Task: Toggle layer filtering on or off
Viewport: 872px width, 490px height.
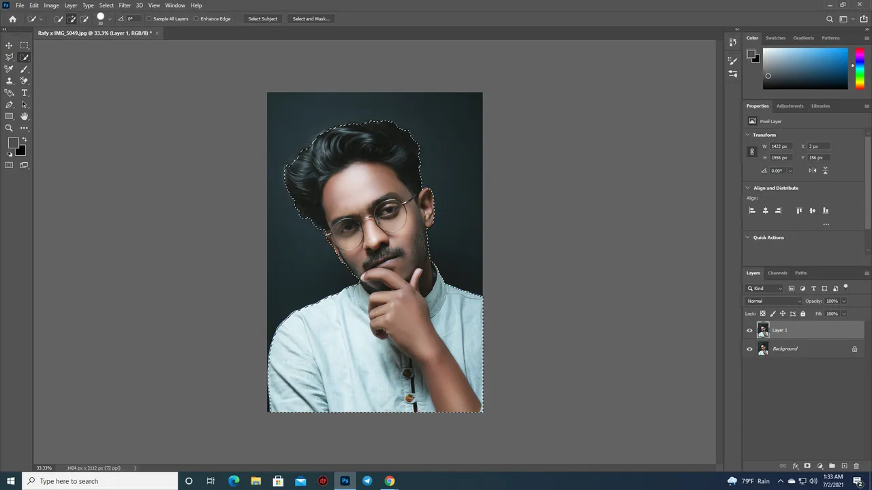Action: coord(845,287)
